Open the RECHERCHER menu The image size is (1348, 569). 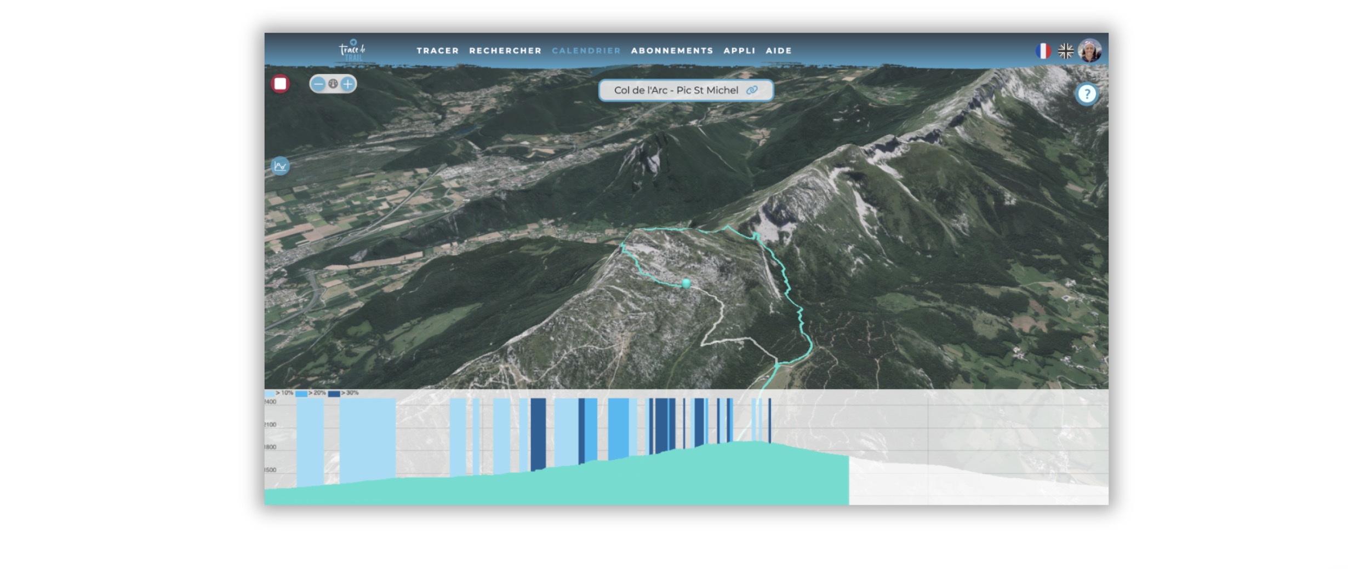(x=505, y=51)
